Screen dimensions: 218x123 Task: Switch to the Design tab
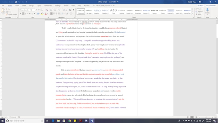tap(31, 5)
